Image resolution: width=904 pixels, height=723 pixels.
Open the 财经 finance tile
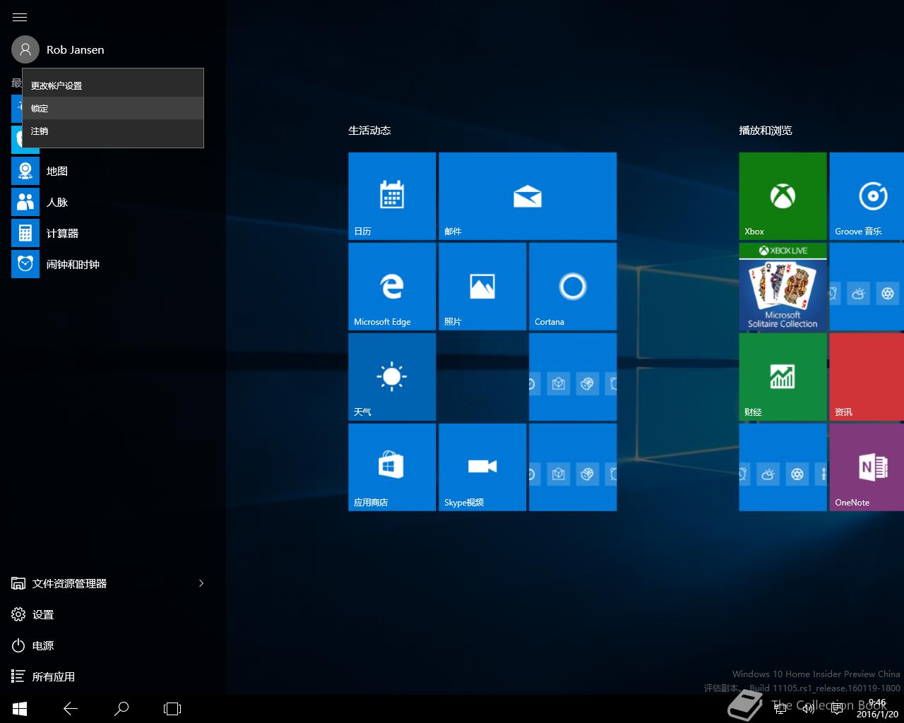tap(783, 377)
